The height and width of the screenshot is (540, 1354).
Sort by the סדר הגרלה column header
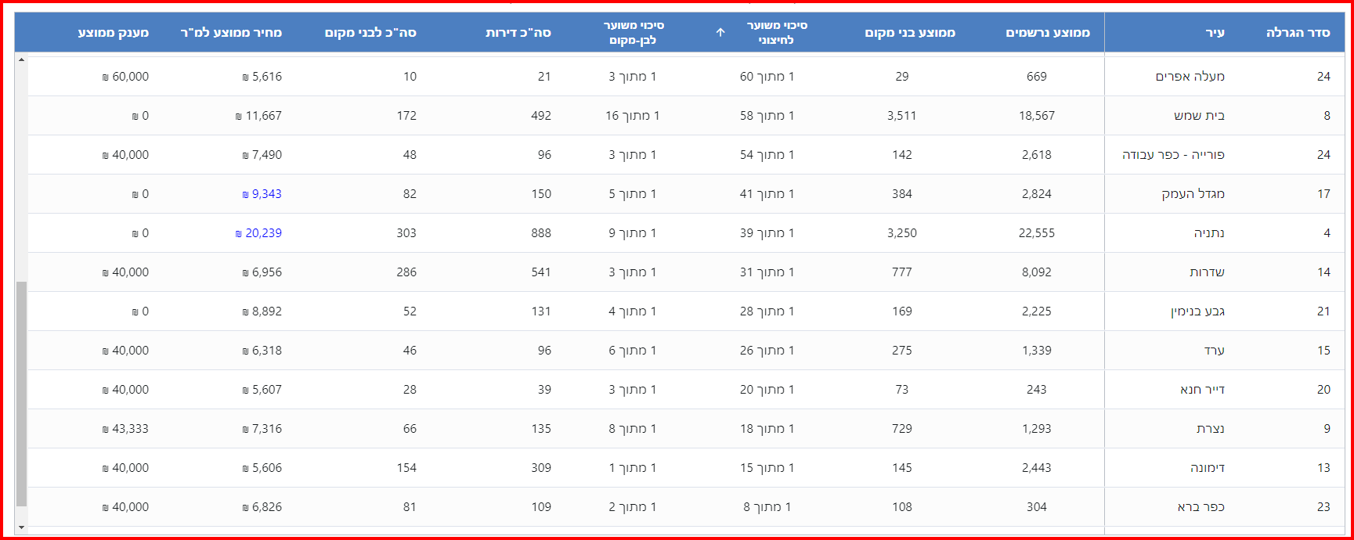coord(1298,33)
